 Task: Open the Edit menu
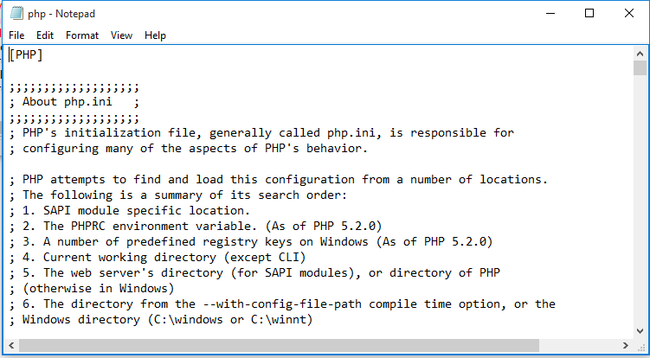tap(45, 35)
